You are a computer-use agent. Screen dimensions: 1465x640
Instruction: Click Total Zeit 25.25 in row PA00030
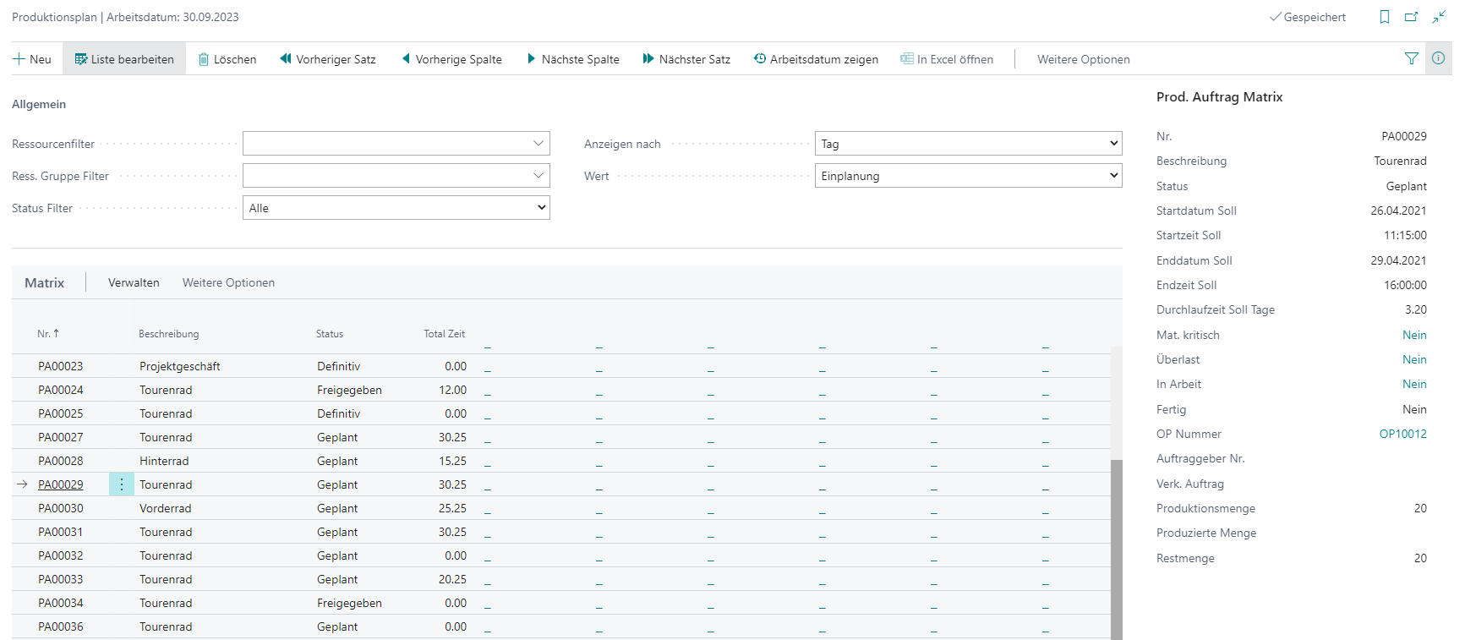pyautogui.click(x=453, y=508)
